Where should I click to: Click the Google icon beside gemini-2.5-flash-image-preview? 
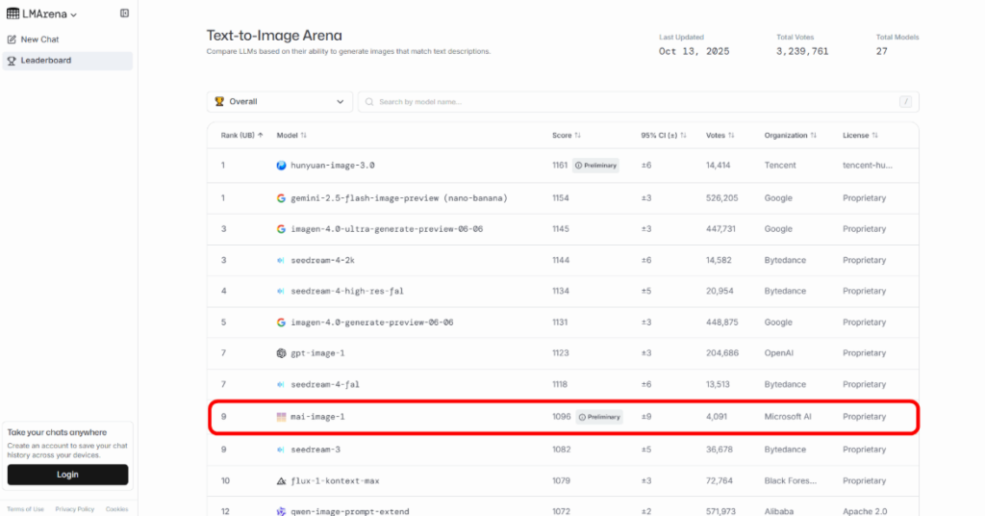[x=281, y=198]
